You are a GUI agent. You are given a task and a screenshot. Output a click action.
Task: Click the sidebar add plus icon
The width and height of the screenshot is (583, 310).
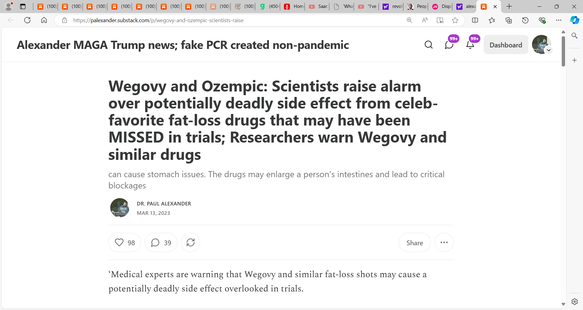tap(574, 60)
